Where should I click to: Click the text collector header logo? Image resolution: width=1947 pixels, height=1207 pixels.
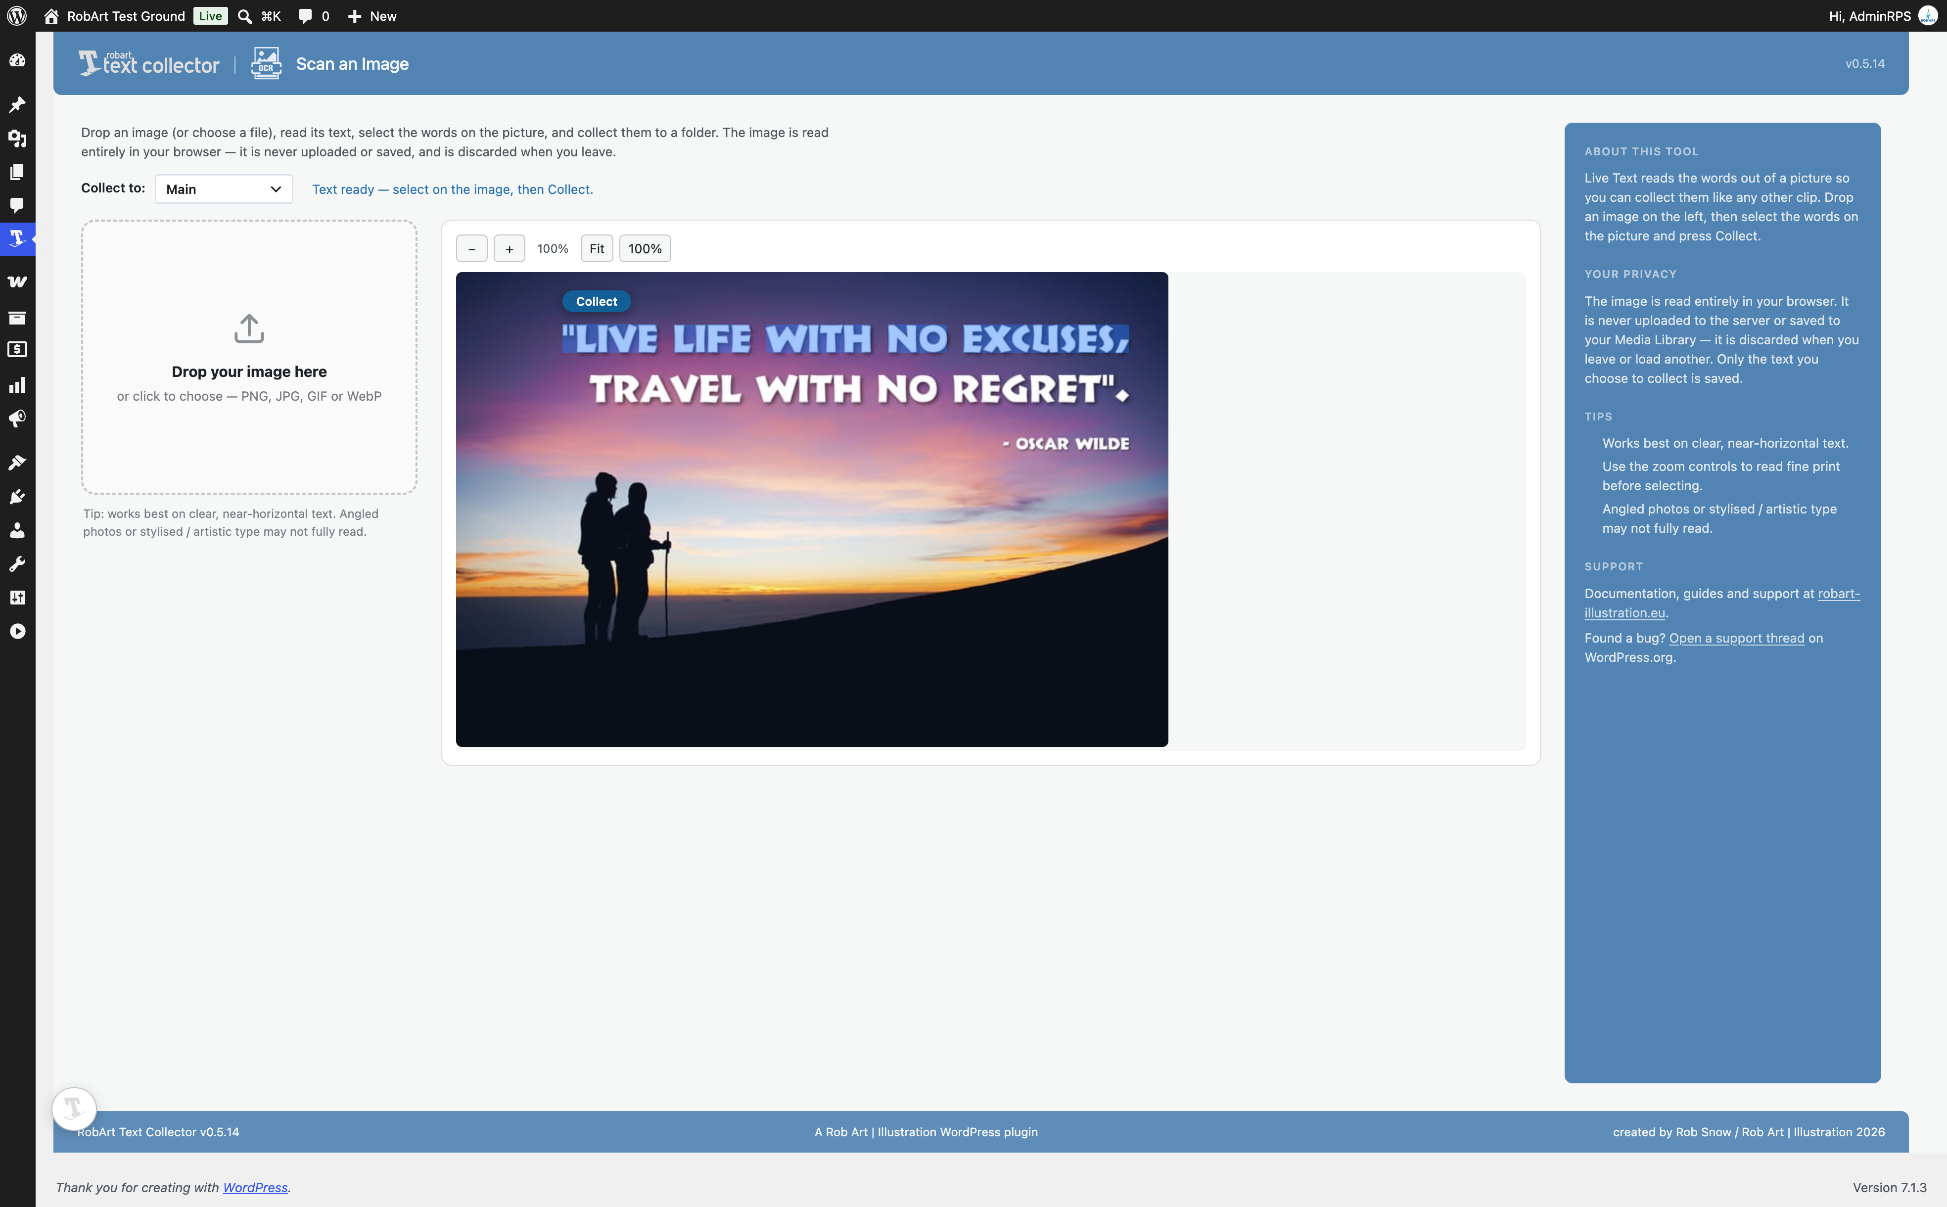(148, 63)
